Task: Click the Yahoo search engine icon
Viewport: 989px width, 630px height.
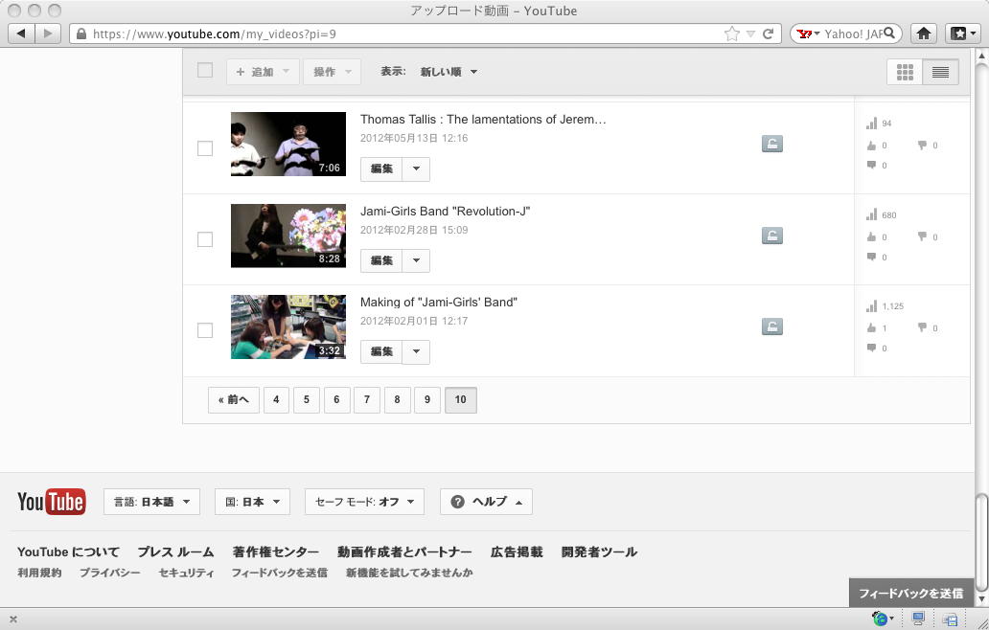Action: pyautogui.click(x=803, y=34)
